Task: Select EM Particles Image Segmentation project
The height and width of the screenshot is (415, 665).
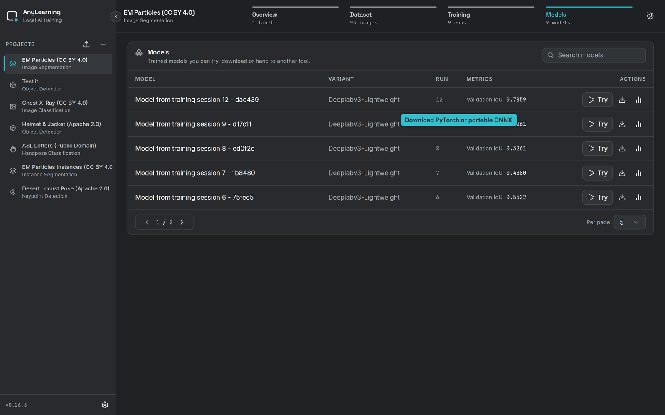Action: tap(58, 63)
